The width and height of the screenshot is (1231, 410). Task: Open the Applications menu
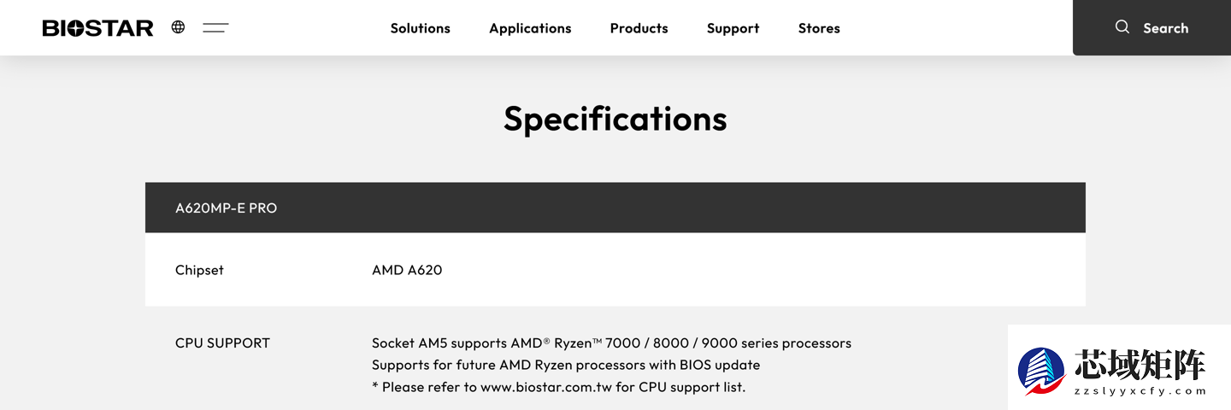coord(530,28)
